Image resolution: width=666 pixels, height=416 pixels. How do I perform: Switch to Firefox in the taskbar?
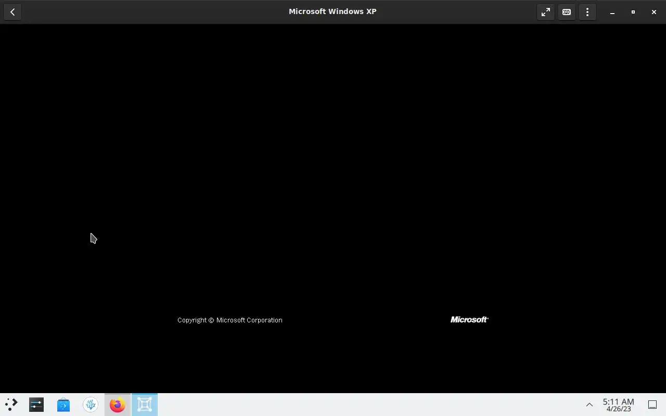118,405
